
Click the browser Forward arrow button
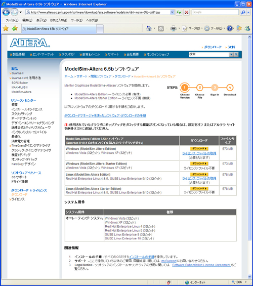tap(14, 12)
